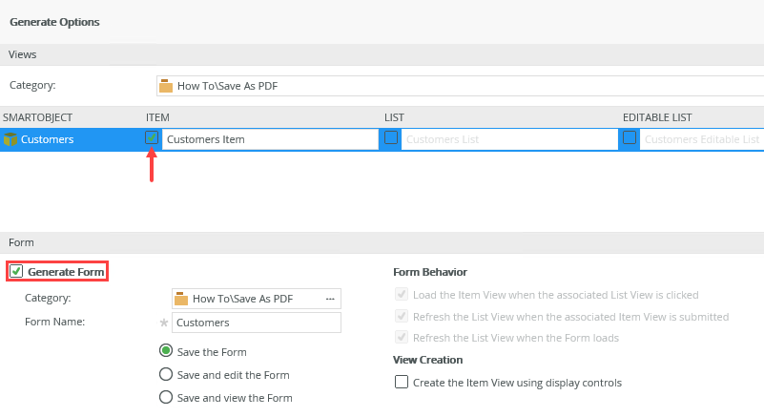Click the ITEM column header
This screenshot has width=764, height=417.
pos(157,116)
